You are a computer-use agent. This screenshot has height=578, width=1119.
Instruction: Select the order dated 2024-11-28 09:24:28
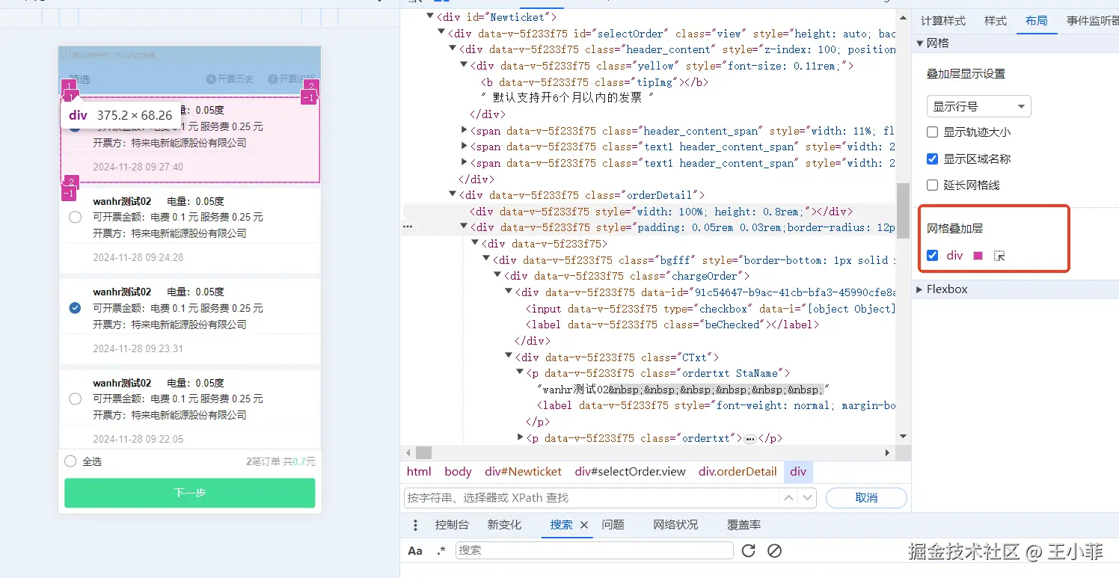click(75, 218)
